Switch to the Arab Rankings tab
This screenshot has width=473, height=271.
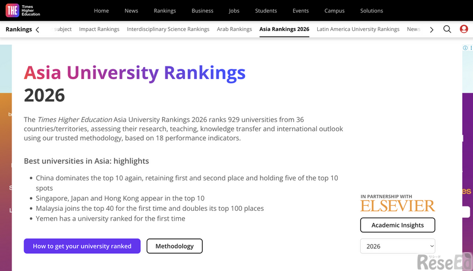click(x=234, y=29)
